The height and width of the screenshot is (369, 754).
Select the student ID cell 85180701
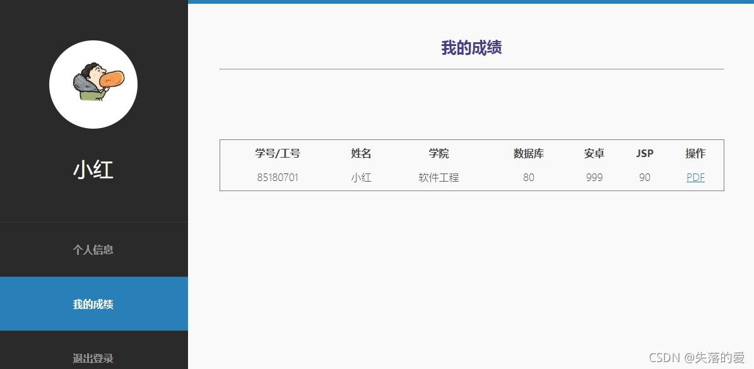pyautogui.click(x=278, y=178)
